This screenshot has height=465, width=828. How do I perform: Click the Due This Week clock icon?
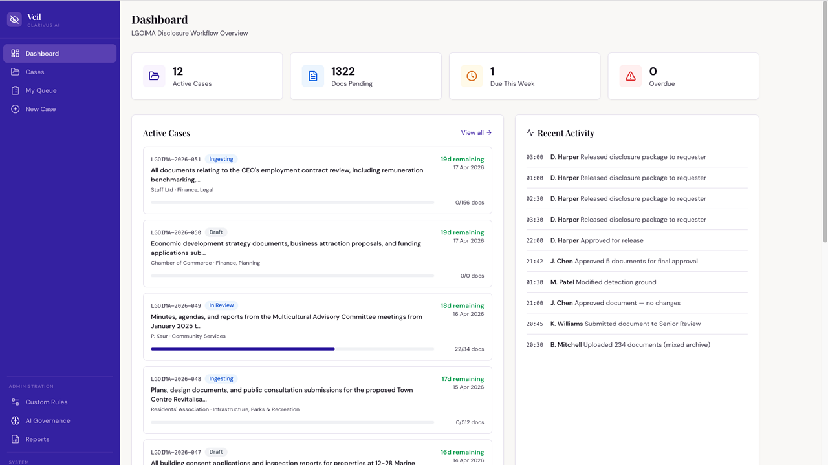pos(472,76)
